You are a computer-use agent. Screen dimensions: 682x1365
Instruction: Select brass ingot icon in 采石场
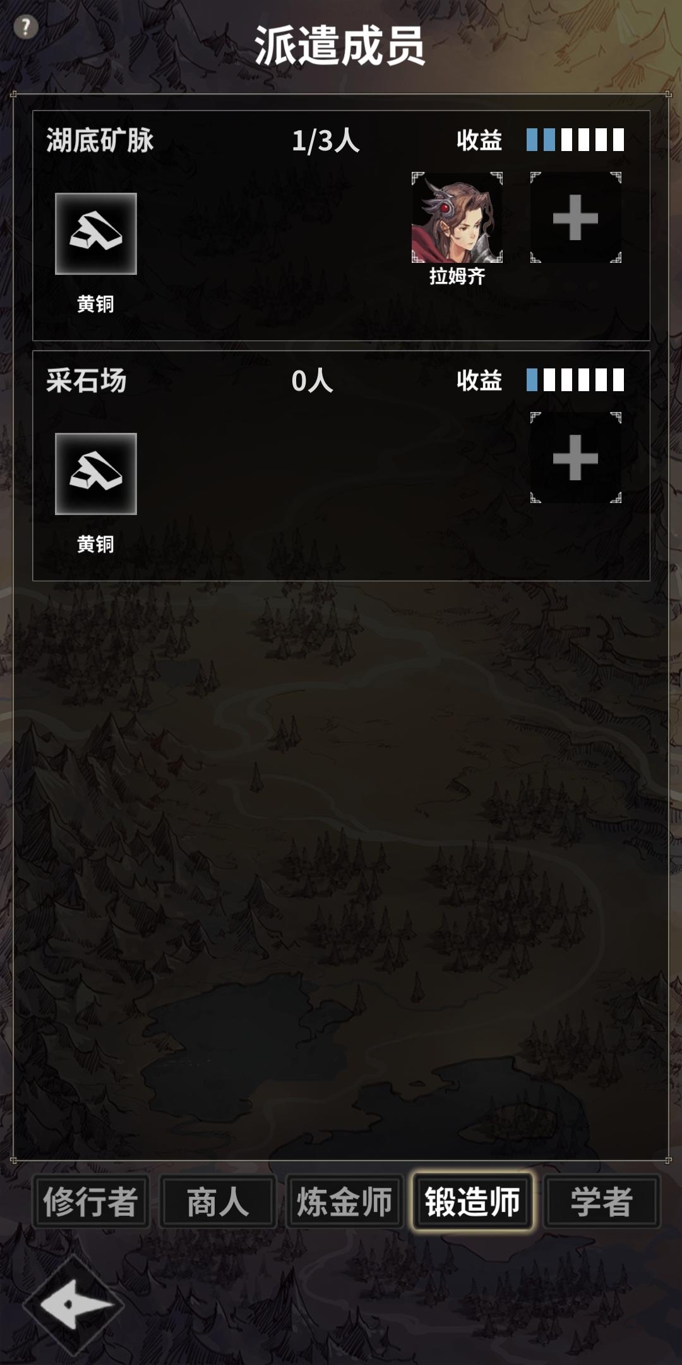pyautogui.click(x=96, y=474)
